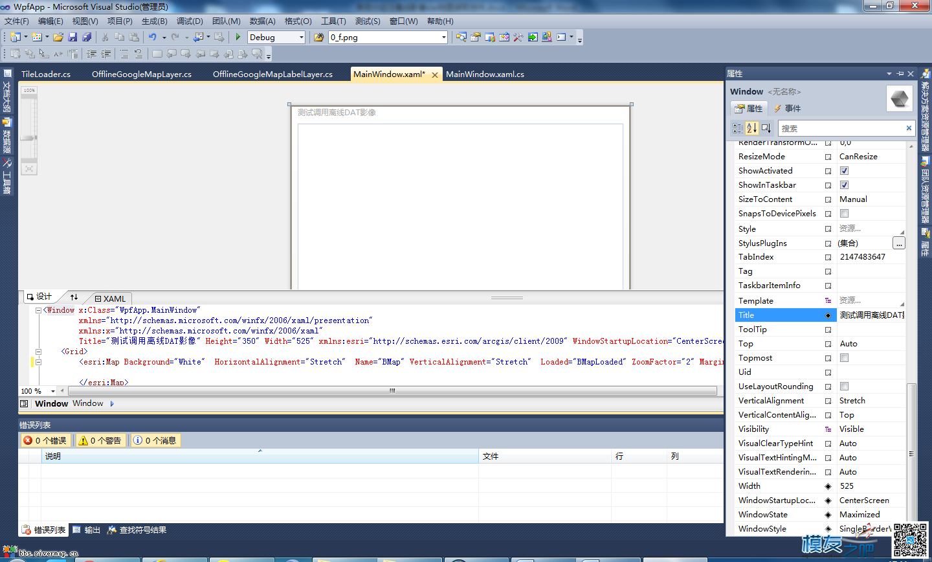Open the undo history dropdown arrow

point(164,38)
